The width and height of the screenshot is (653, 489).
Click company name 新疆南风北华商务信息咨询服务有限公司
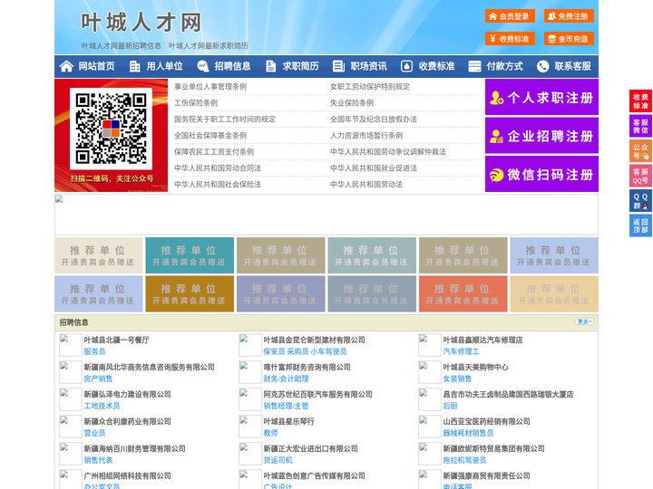tap(149, 367)
